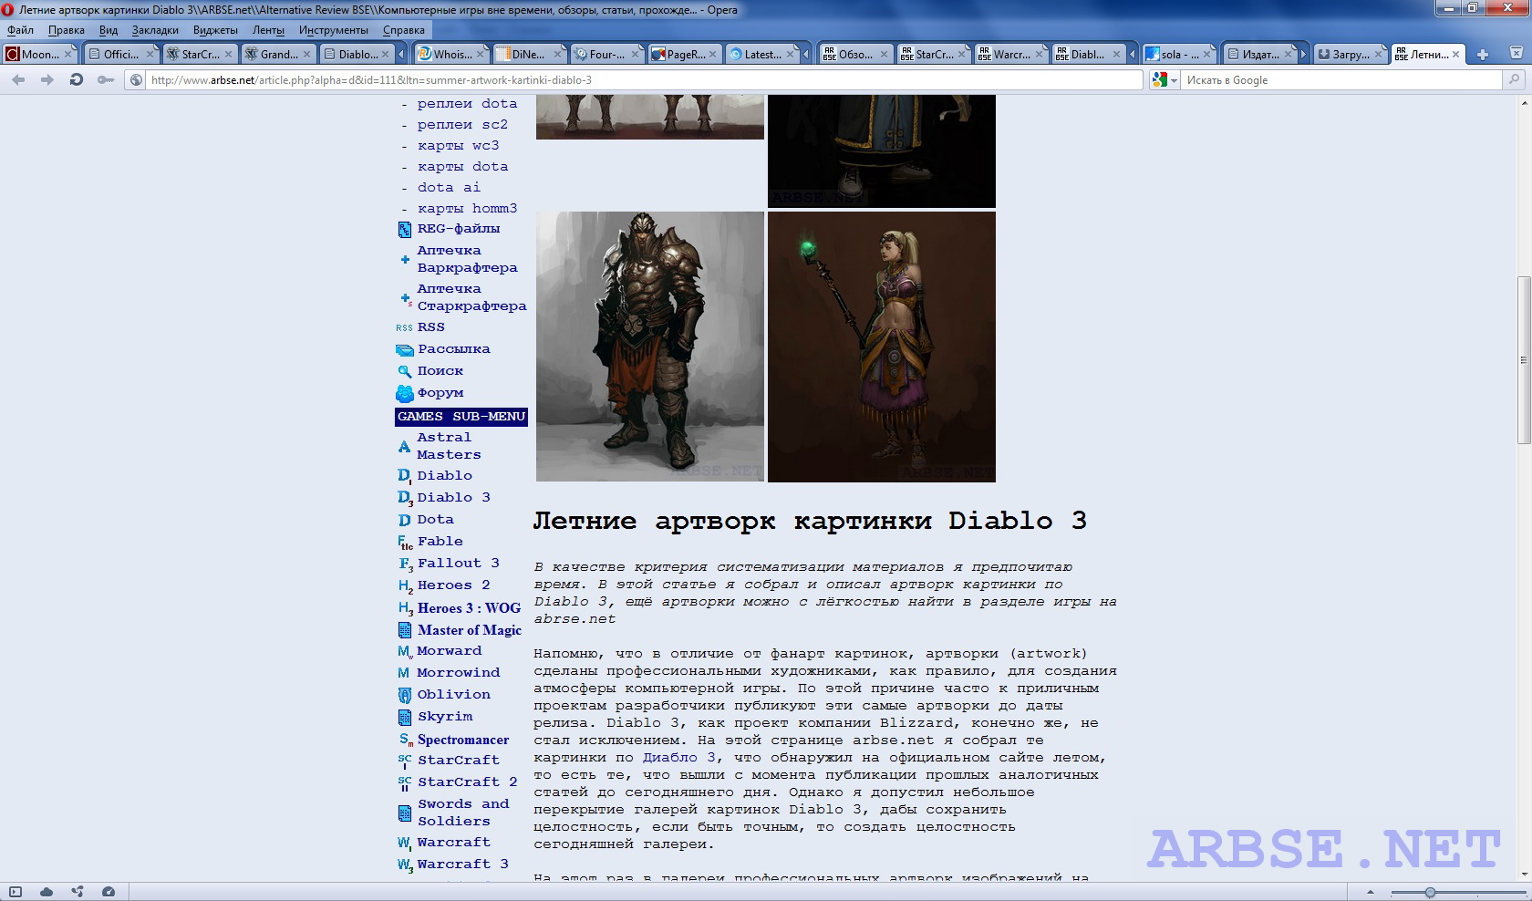Open the Morrowind sidebar link
The width and height of the screenshot is (1532, 901).
[458, 673]
